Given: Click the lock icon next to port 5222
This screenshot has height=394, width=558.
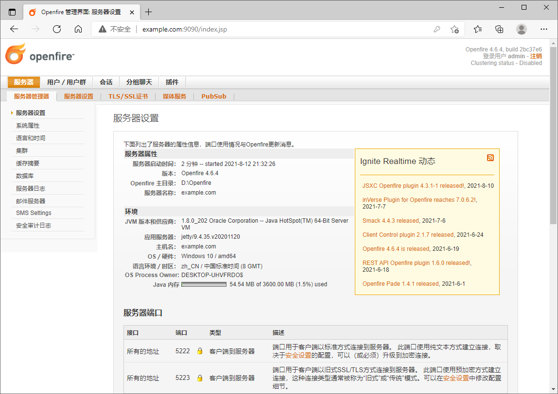Looking at the screenshot, I should pos(200,351).
